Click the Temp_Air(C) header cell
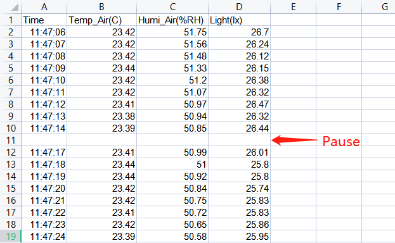 click(101, 20)
